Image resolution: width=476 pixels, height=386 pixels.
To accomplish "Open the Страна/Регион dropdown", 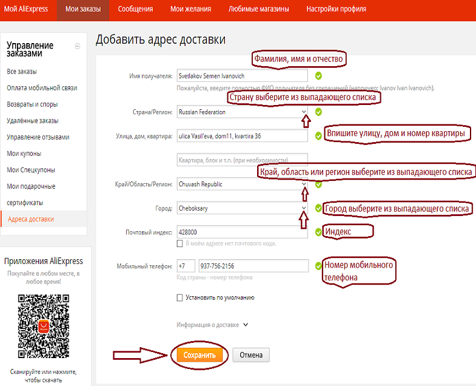I will point(243,112).
